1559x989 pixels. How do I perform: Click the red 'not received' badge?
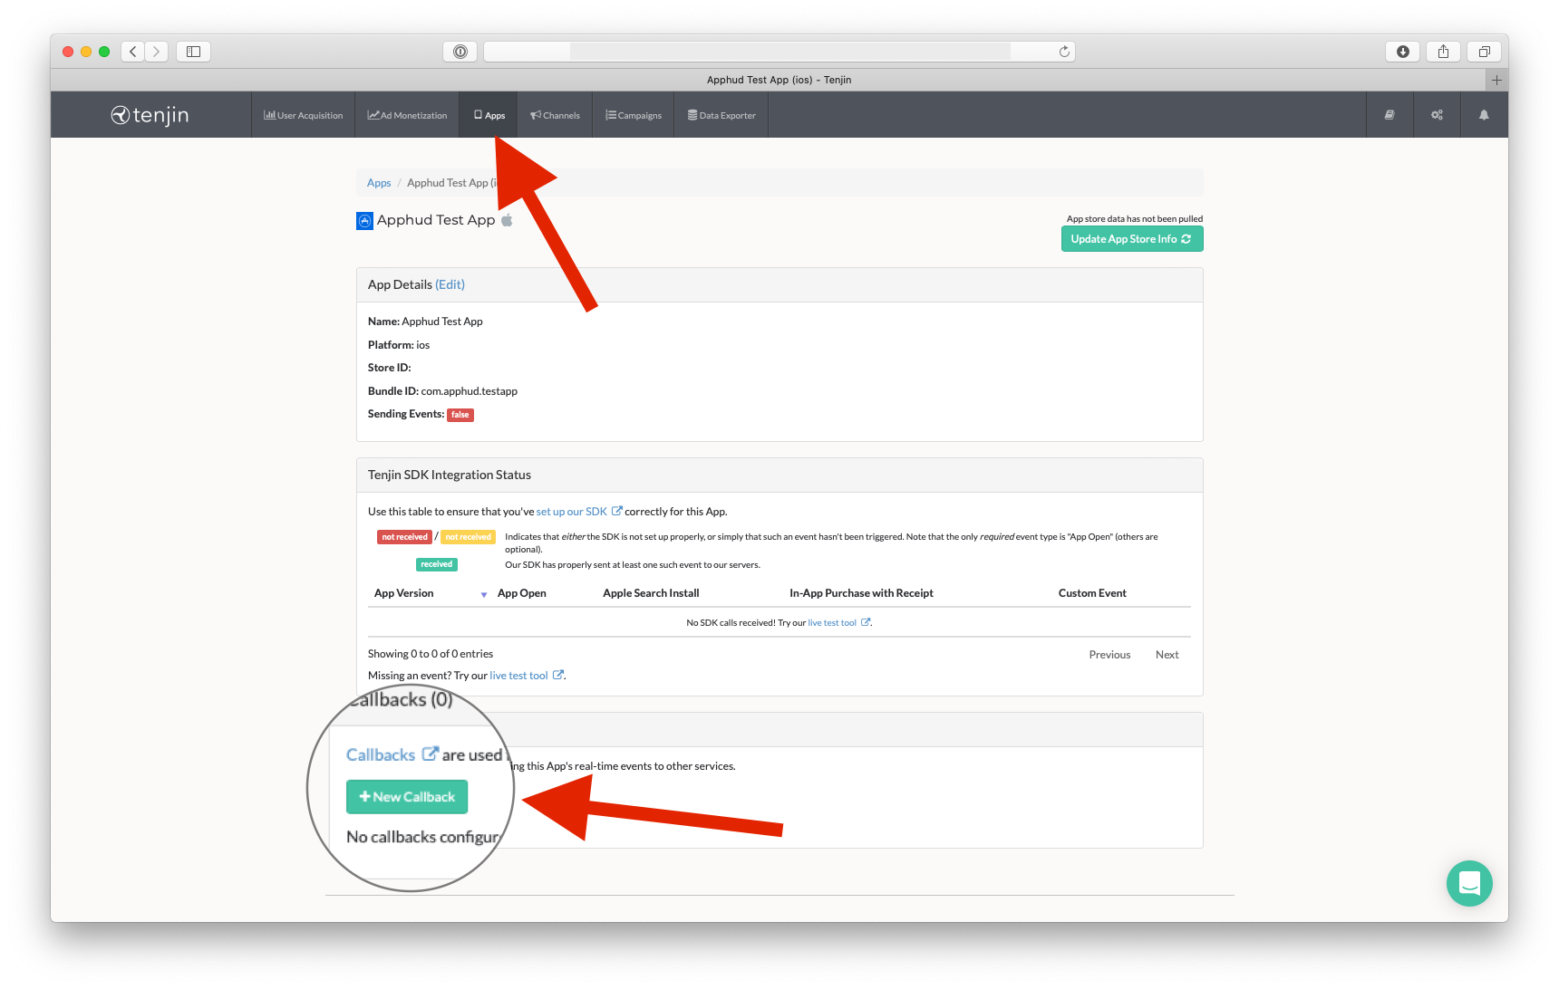(x=404, y=537)
